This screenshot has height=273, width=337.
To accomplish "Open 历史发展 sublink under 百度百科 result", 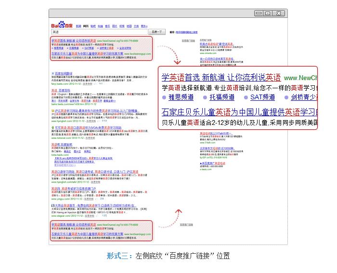I will 63,101.
